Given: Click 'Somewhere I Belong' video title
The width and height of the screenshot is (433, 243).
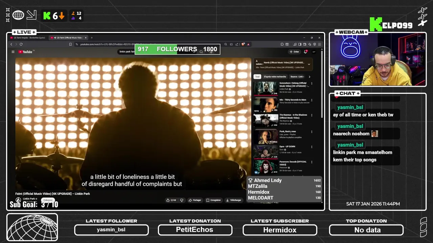Looking at the screenshot, I should coord(294,84).
